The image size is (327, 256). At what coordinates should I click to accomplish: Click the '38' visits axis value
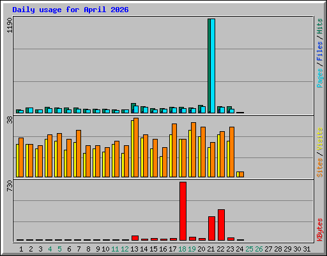tap(10, 120)
